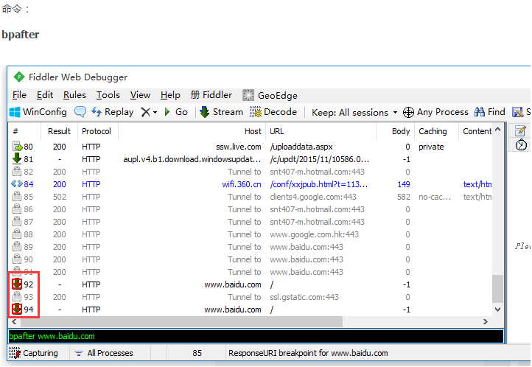Click horizontal scroll right arrow
The width and height of the screenshot is (532, 367).
(486, 321)
